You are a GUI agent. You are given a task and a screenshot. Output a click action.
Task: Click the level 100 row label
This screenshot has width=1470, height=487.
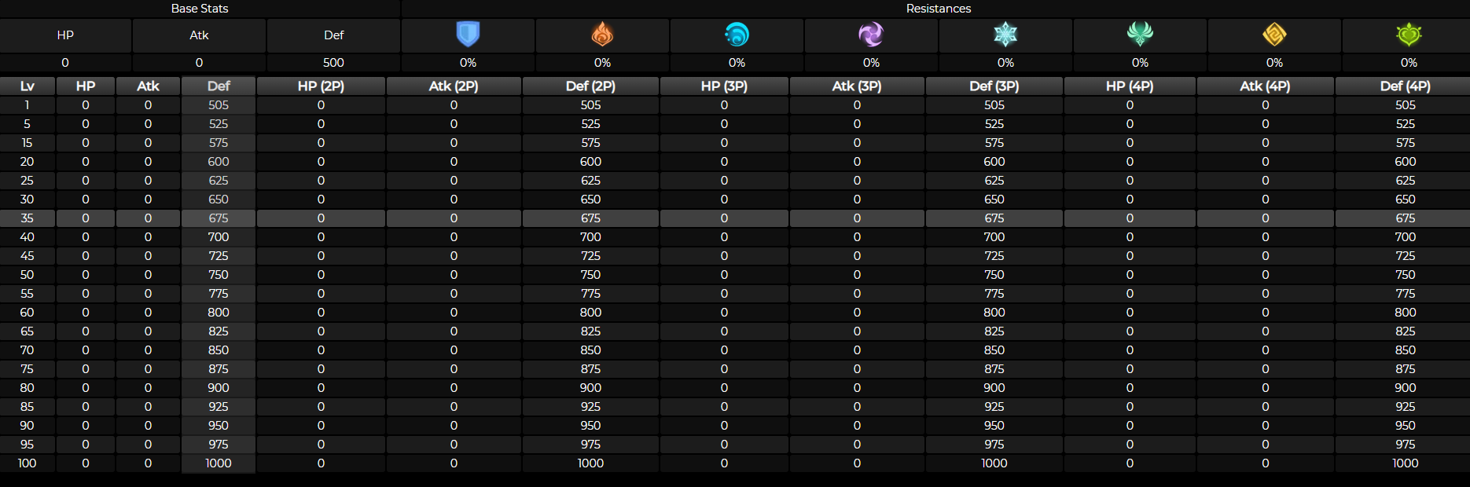point(27,463)
